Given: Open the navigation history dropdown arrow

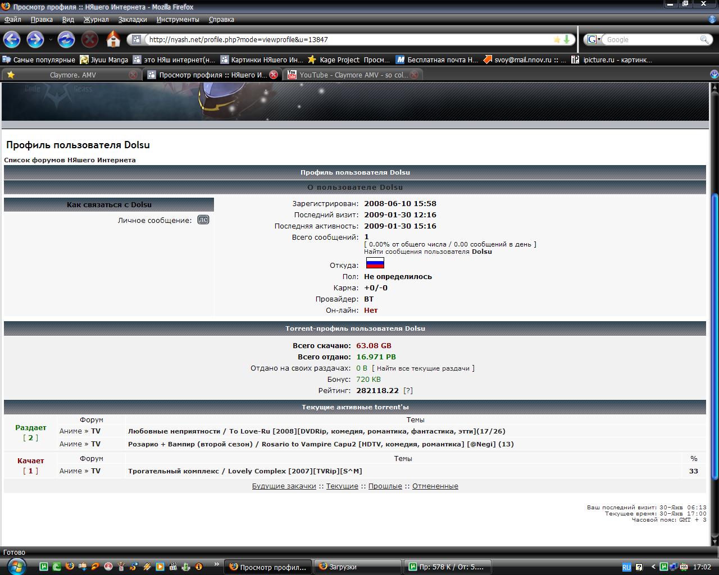Looking at the screenshot, I should coord(51,40).
